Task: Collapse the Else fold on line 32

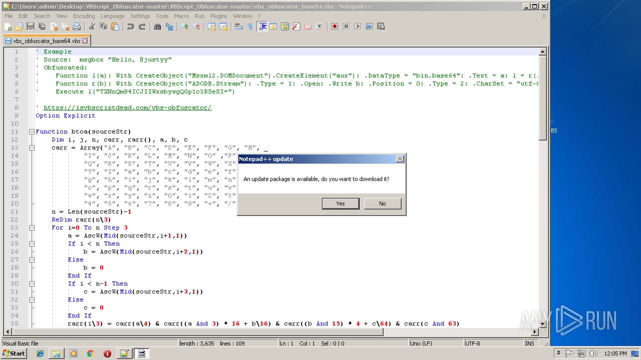Action: (x=32, y=299)
